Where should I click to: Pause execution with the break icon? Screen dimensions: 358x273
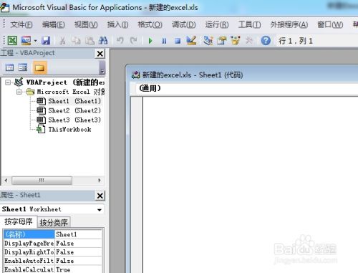164,41
